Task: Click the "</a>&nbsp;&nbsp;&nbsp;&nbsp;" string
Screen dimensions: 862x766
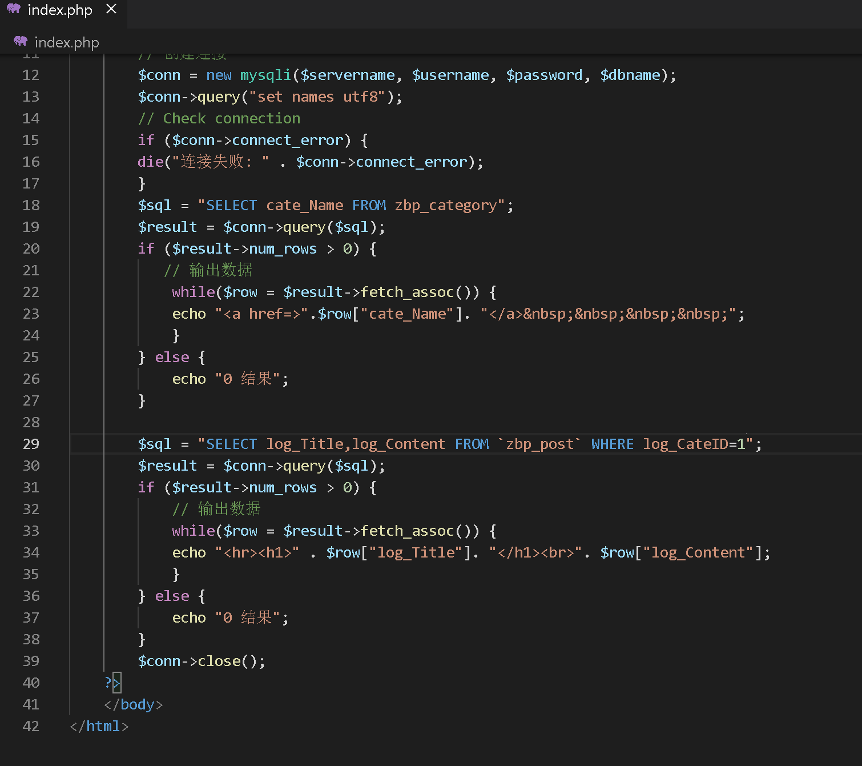Action: pos(609,314)
